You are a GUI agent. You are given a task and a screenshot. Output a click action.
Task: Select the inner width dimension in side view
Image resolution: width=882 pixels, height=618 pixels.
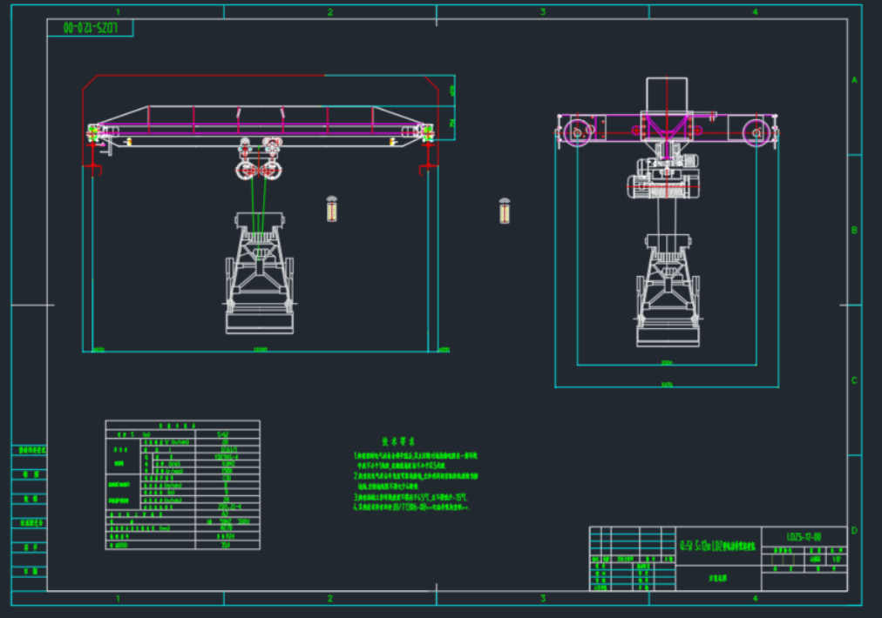point(667,362)
